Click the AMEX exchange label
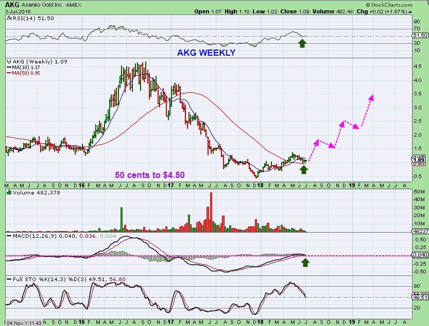 pos(74,5)
